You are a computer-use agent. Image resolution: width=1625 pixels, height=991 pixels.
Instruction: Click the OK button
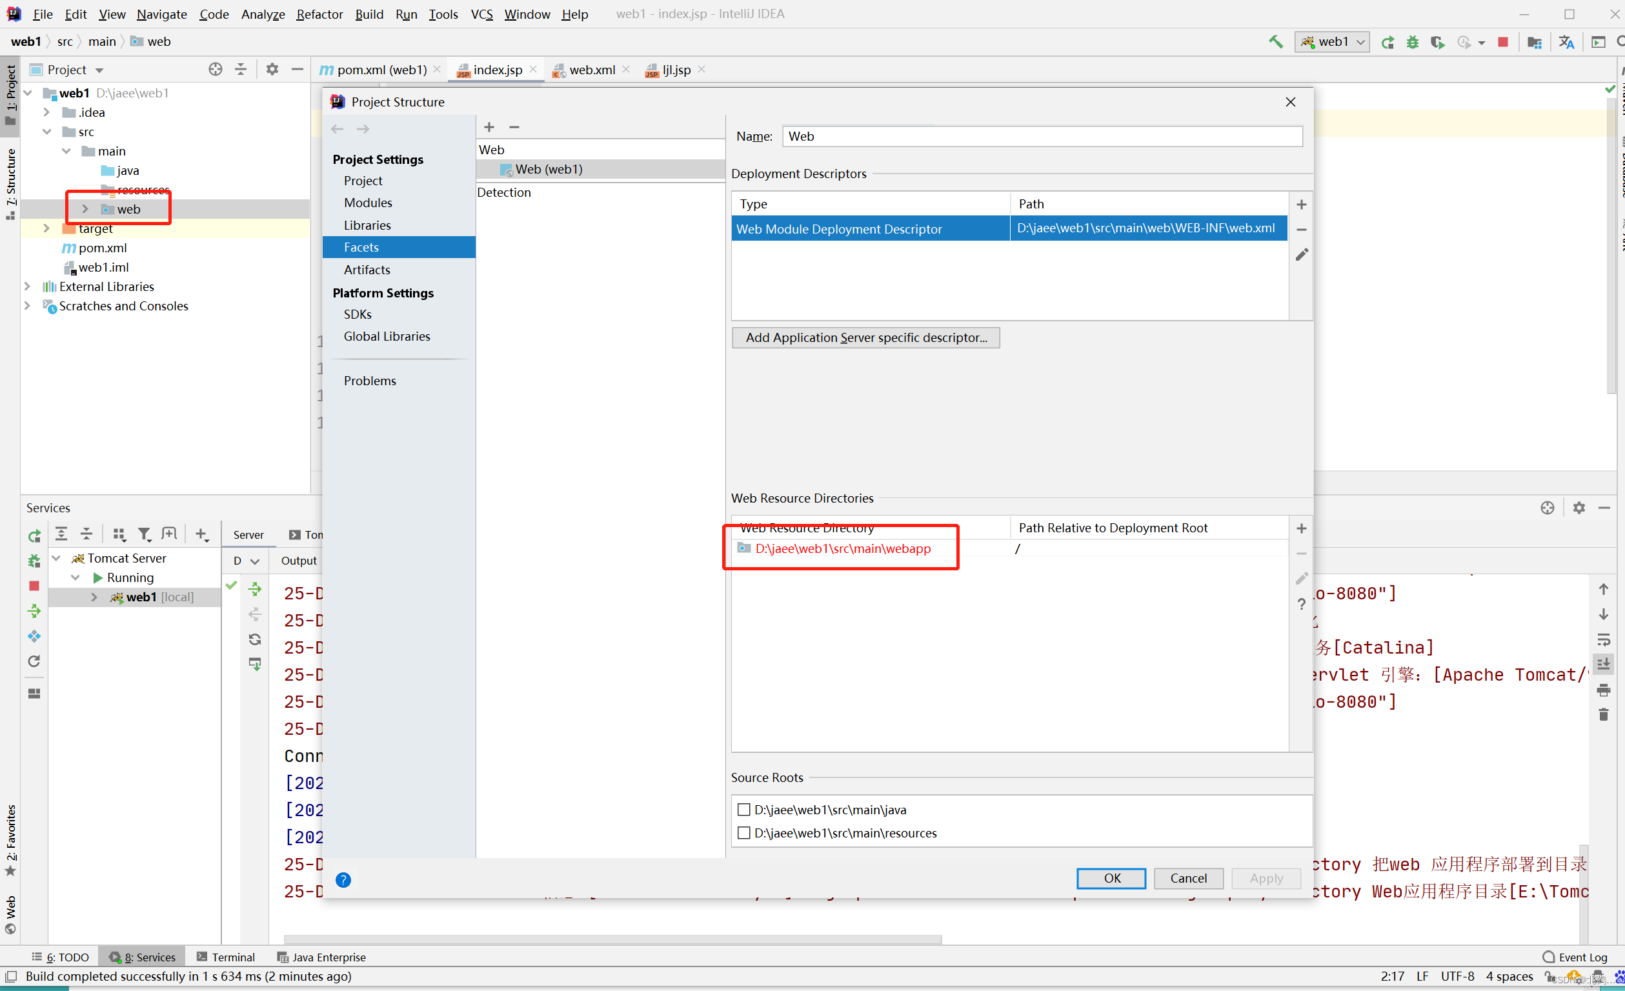pos(1111,877)
